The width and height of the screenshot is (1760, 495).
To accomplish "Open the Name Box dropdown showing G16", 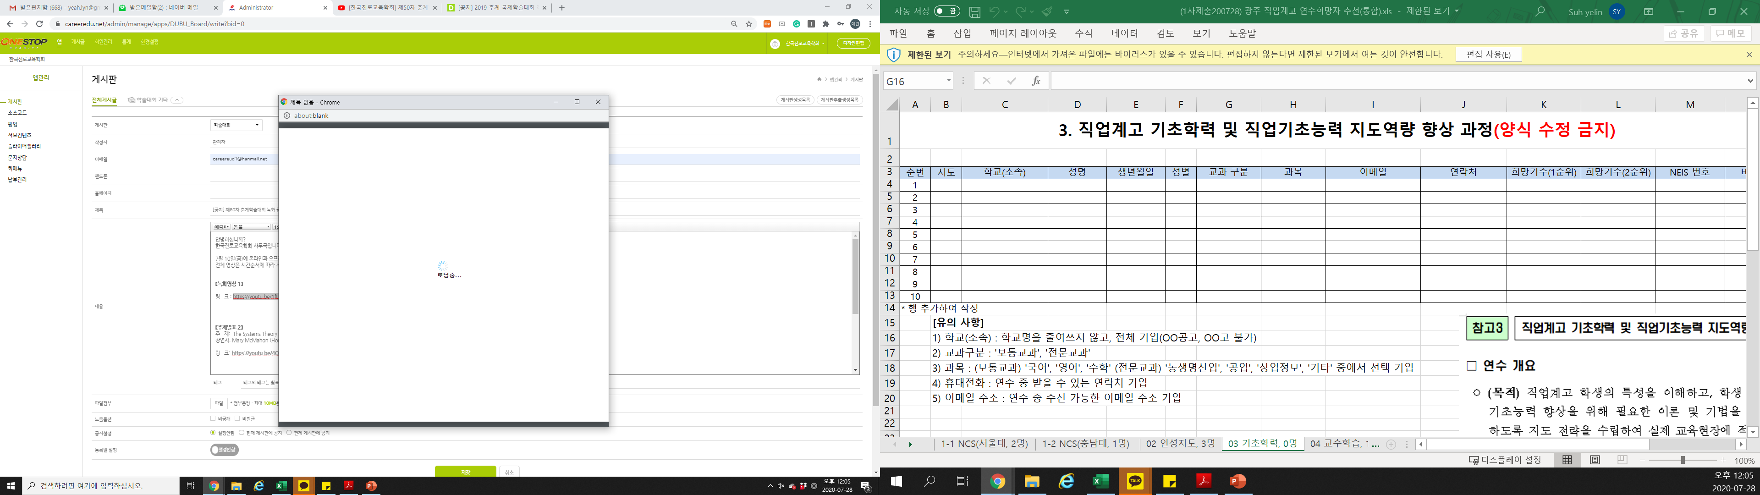I will tap(949, 81).
